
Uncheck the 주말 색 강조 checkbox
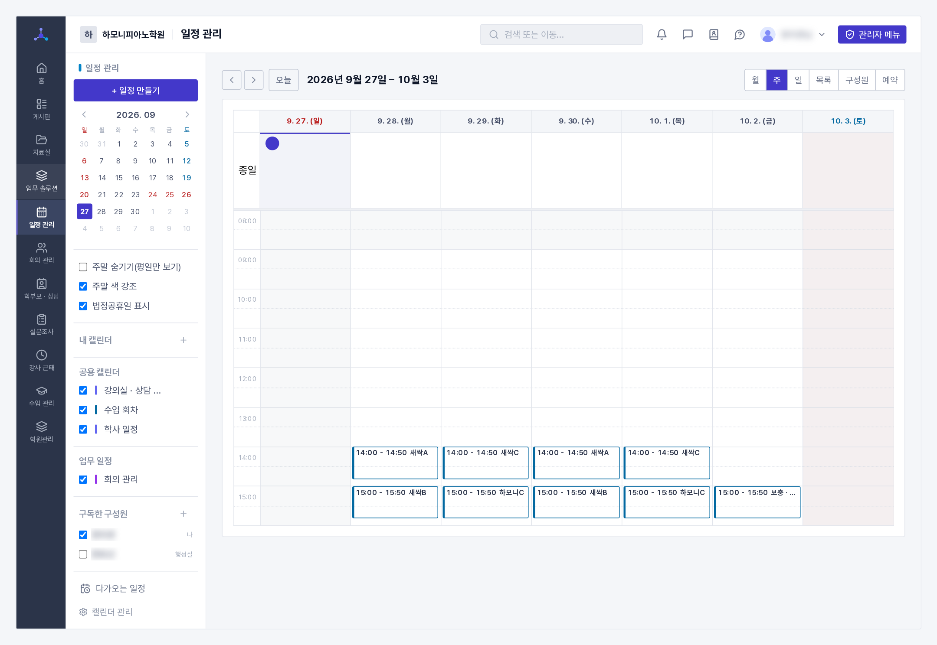pos(83,286)
